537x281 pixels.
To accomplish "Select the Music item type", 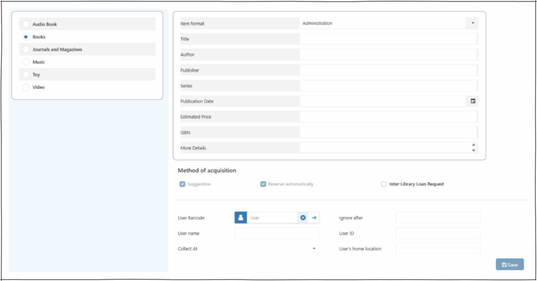I will 26,62.
